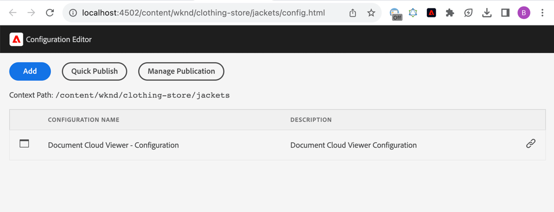
Task: Open the Chrome extensions puzzle menu
Action: [450, 13]
